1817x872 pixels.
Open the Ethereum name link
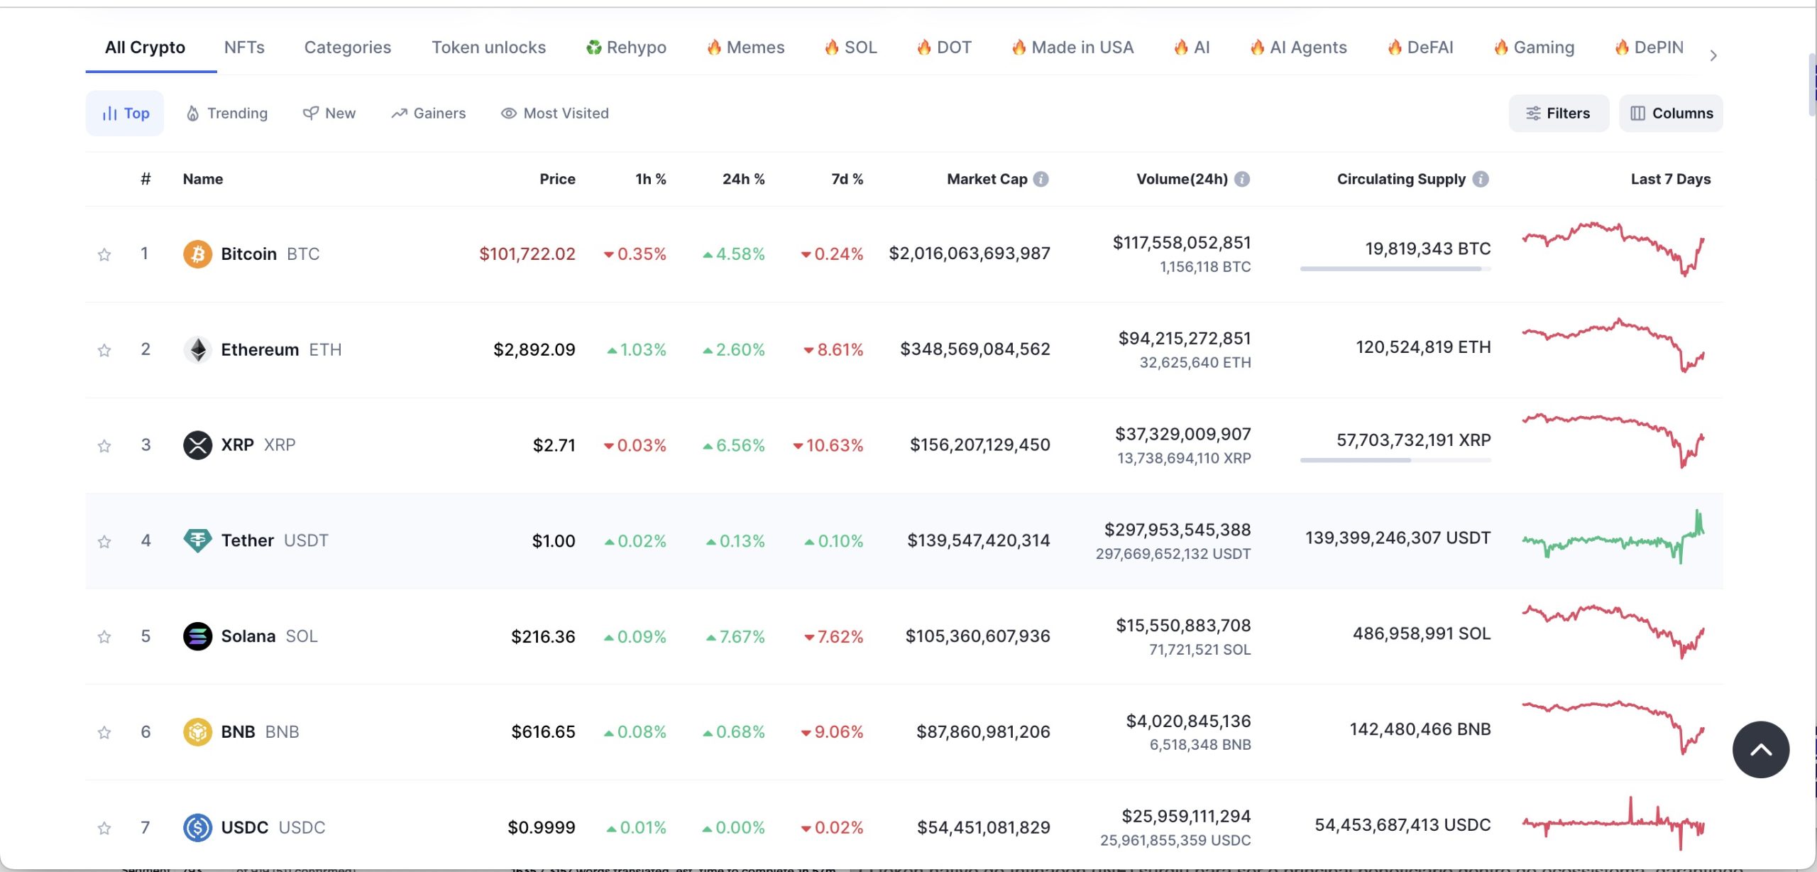coord(260,349)
